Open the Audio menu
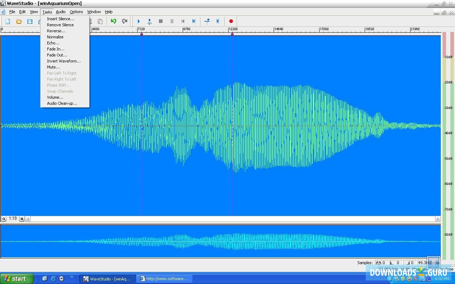The height and width of the screenshot is (284, 455). click(x=60, y=11)
